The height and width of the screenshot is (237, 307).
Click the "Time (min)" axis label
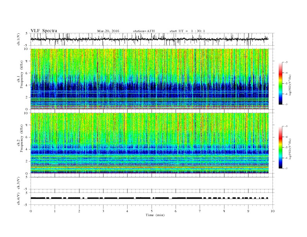point(155,215)
